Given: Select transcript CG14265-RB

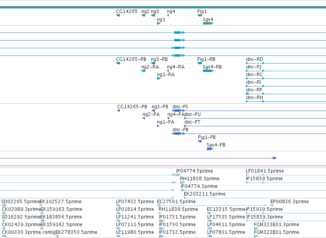Looking at the screenshot, I should pyautogui.click(x=131, y=59).
